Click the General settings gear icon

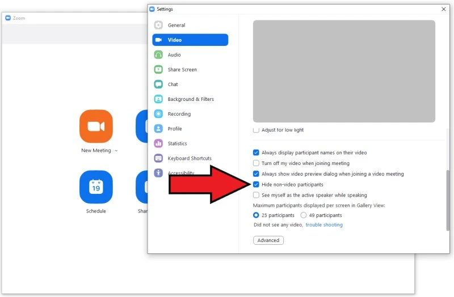(x=158, y=26)
